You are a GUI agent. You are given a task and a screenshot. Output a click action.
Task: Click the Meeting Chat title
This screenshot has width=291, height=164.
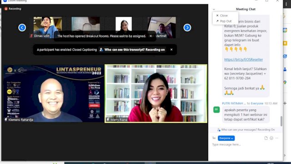point(246,9)
